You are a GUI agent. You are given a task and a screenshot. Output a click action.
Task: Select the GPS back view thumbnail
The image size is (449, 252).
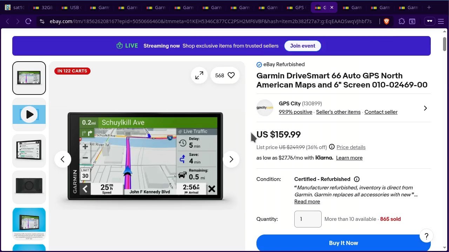pyautogui.click(x=29, y=187)
